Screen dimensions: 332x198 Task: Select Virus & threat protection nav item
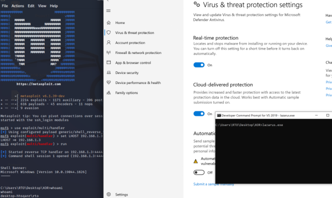[135, 33]
